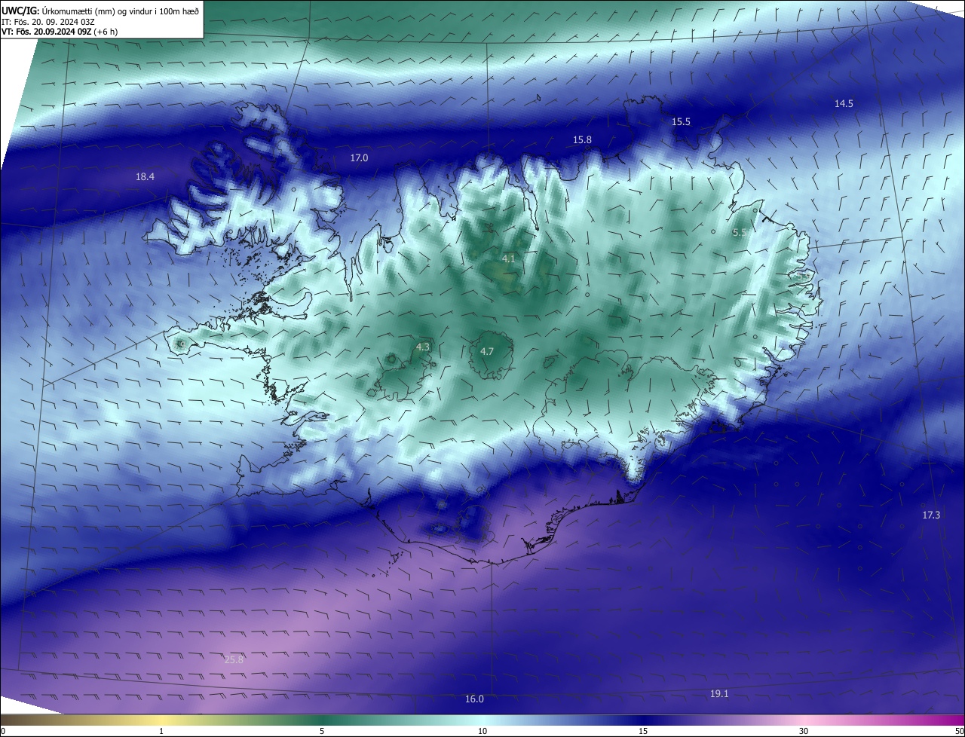
Task: Click the 14.5 value on the map
Action: click(844, 104)
